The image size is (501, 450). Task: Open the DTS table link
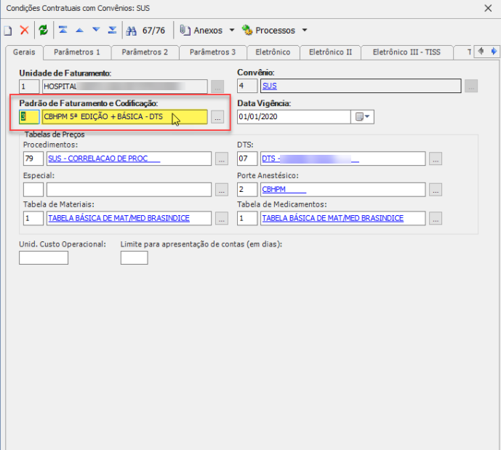[x=310, y=158]
